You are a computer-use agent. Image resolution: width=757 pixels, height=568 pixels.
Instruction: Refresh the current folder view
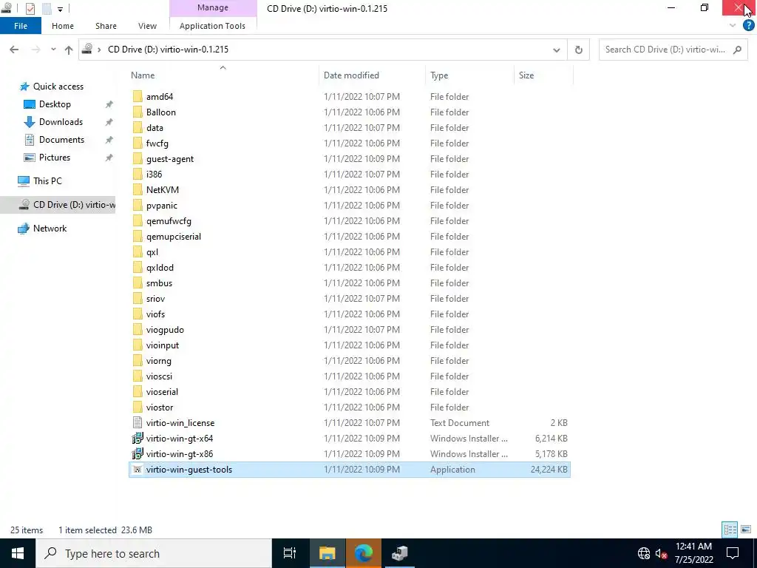[x=578, y=50]
